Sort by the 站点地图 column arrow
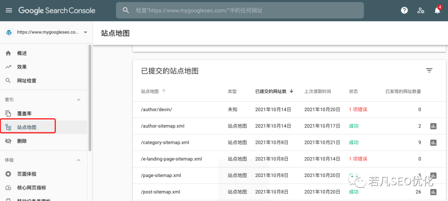The width and height of the screenshot is (448, 201). [x=164, y=91]
